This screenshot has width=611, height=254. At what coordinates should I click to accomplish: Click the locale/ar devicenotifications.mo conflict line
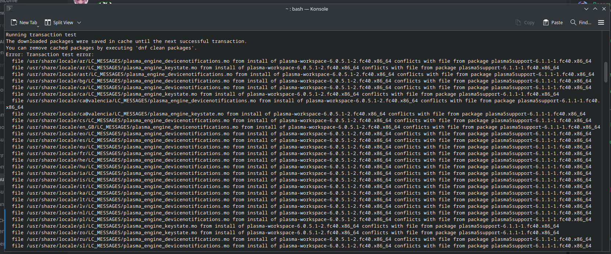click(302, 61)
